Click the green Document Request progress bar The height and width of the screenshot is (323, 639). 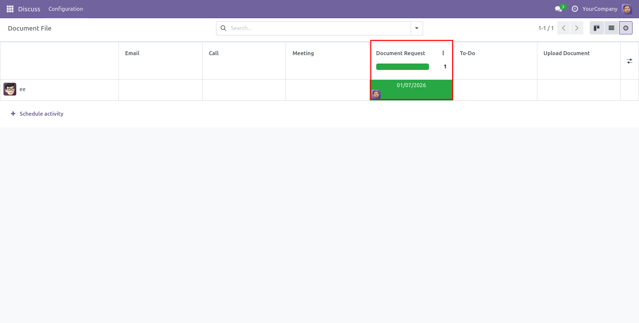point(402,67)
